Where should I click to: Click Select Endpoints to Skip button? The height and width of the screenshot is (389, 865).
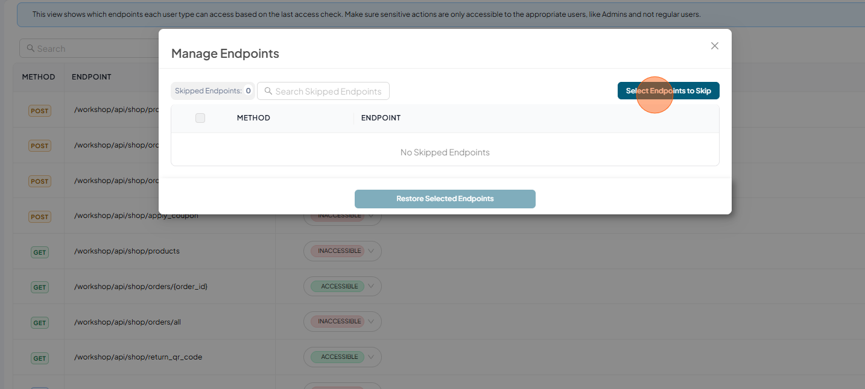tap(668, 91)
